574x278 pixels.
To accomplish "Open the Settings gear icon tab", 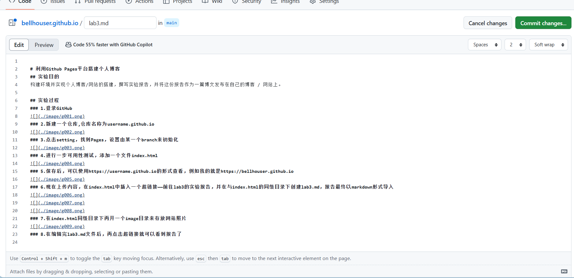I will coord(312,2).
